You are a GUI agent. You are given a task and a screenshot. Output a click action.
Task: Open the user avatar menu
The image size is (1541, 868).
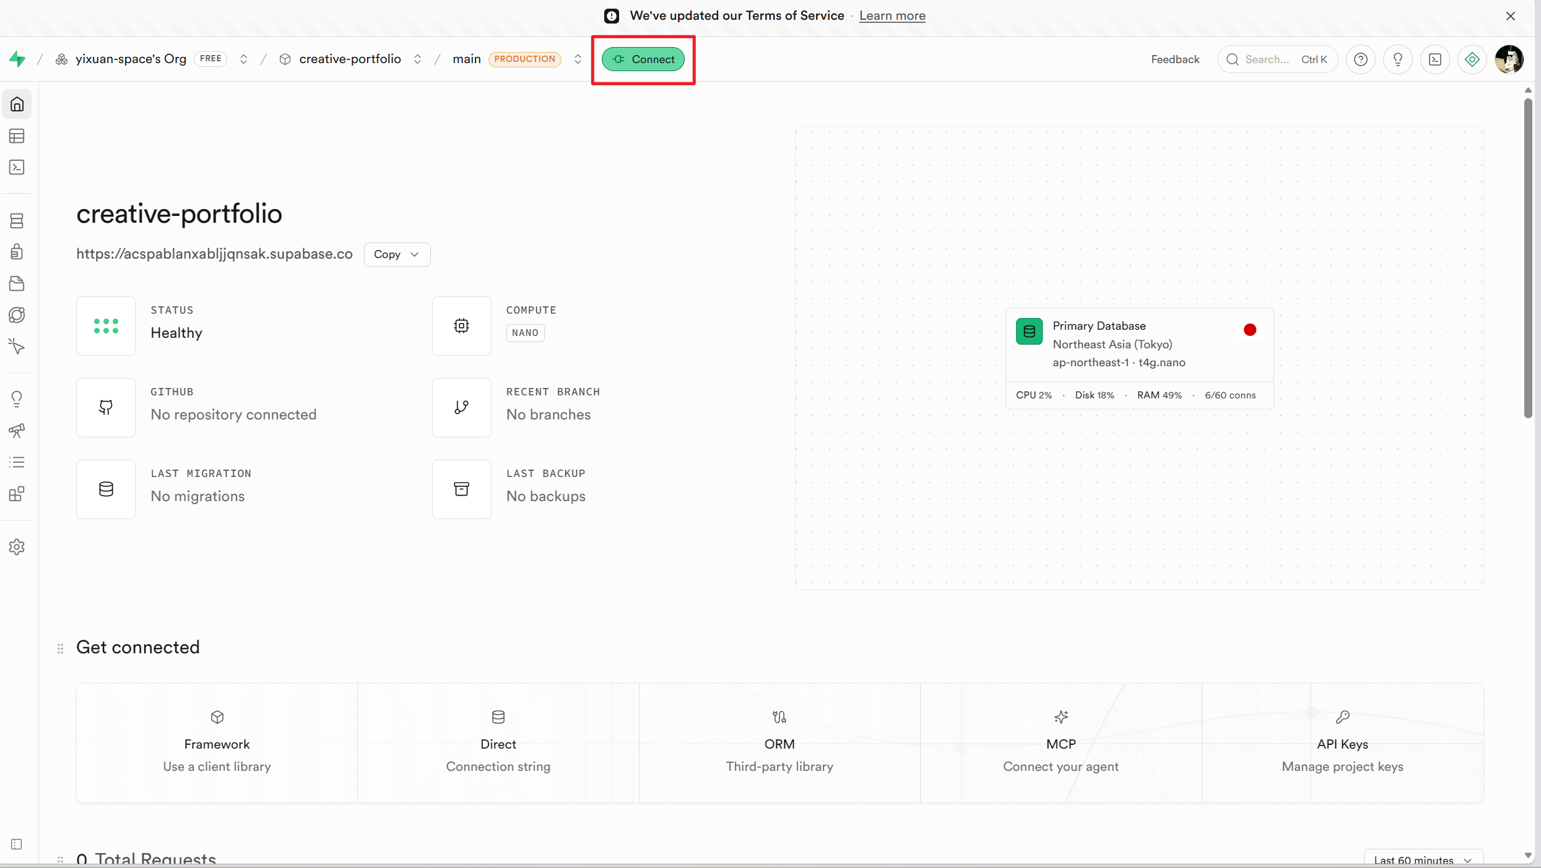1509,59
